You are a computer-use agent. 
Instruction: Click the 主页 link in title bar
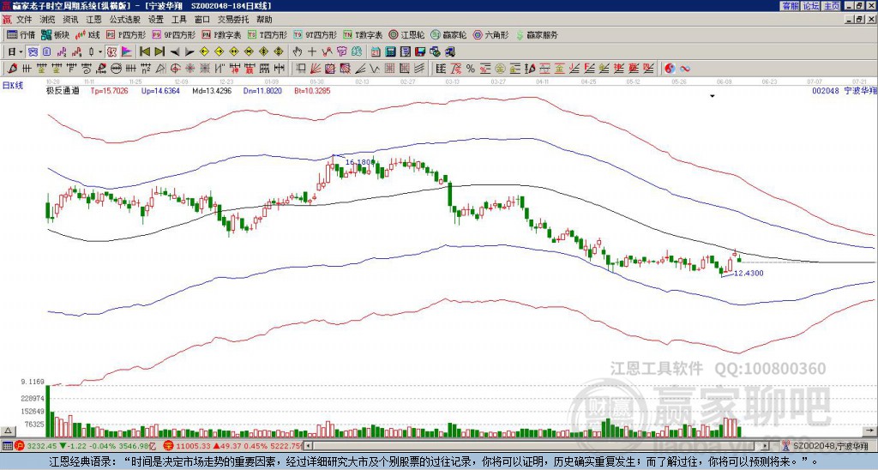pyautogui.click(x=832, y=6)
